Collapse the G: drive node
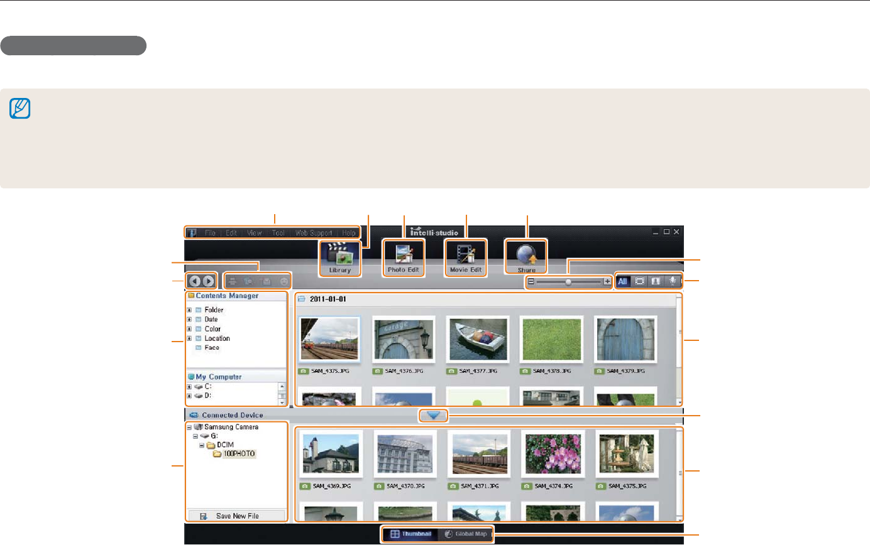The image size is (870, 545). pyautogui.click(x=195, y=435)
